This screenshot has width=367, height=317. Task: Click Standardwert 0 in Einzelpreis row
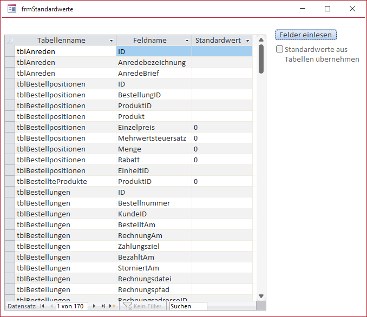tap(222, 127)
